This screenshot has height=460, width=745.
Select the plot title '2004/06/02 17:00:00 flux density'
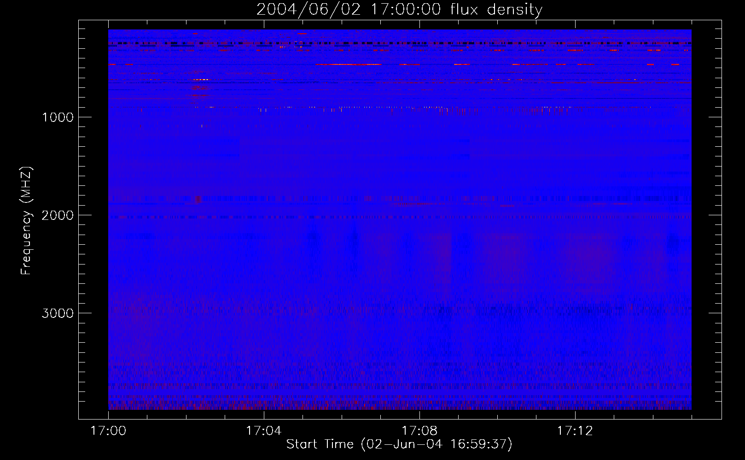[x=399, y=10]
